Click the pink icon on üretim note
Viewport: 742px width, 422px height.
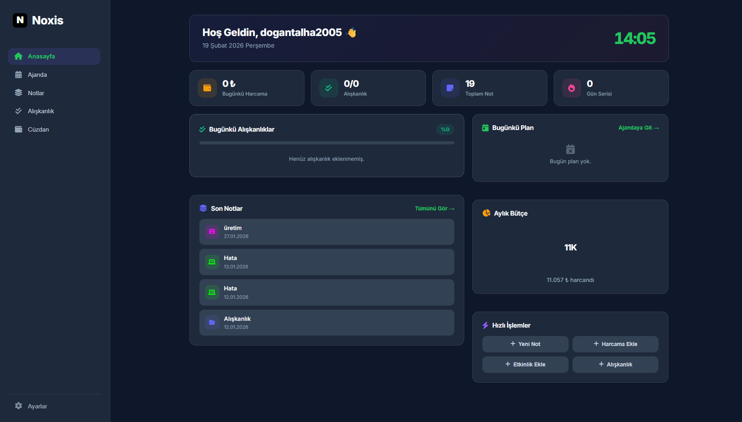click(x=212, y=232)
